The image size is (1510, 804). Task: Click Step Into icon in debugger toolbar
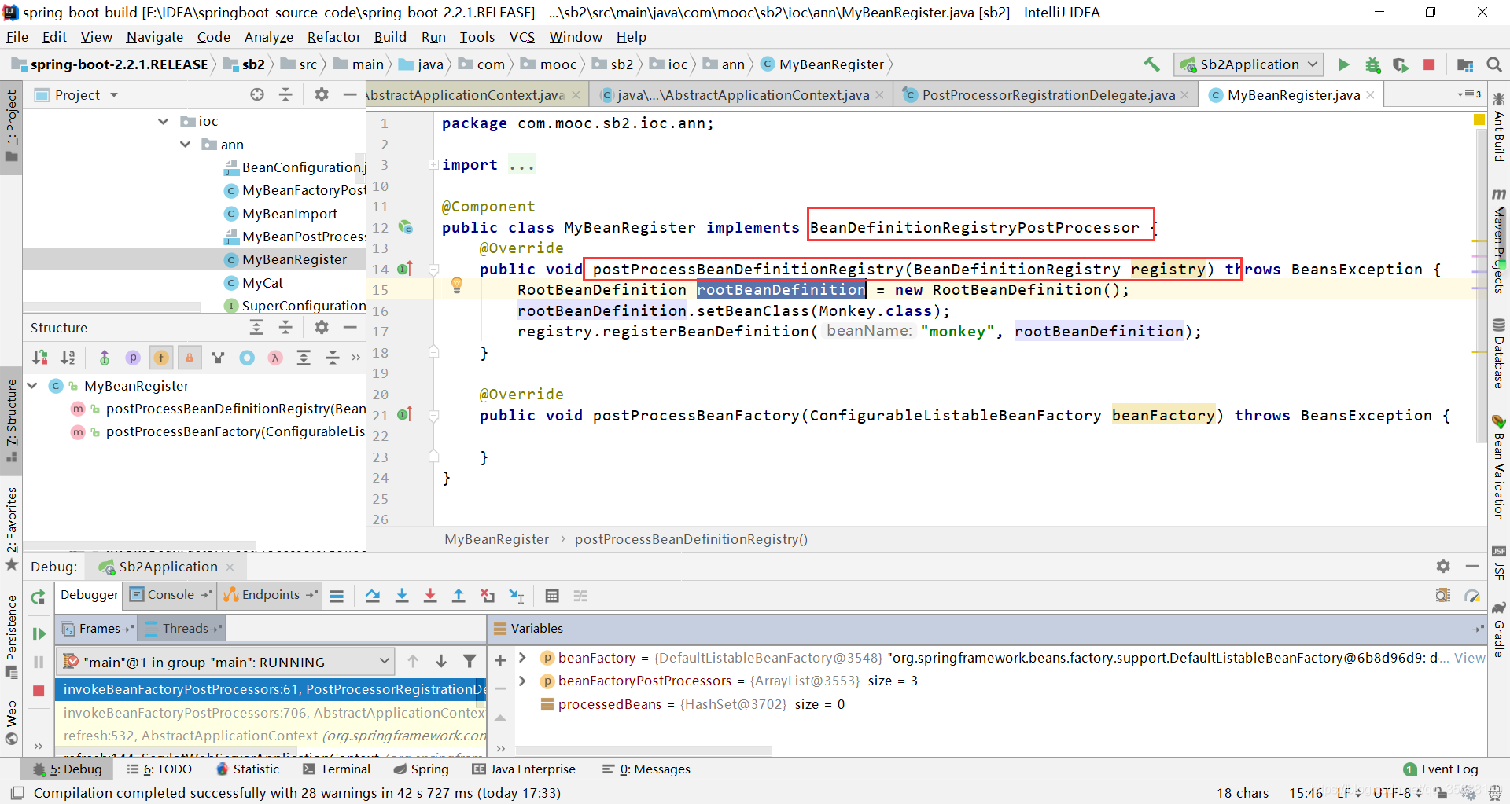[402, 596]
